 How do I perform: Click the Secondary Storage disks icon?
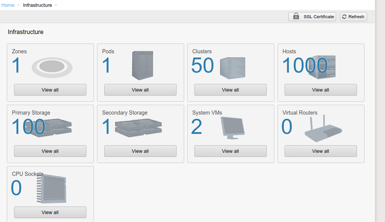pos(138,128)
